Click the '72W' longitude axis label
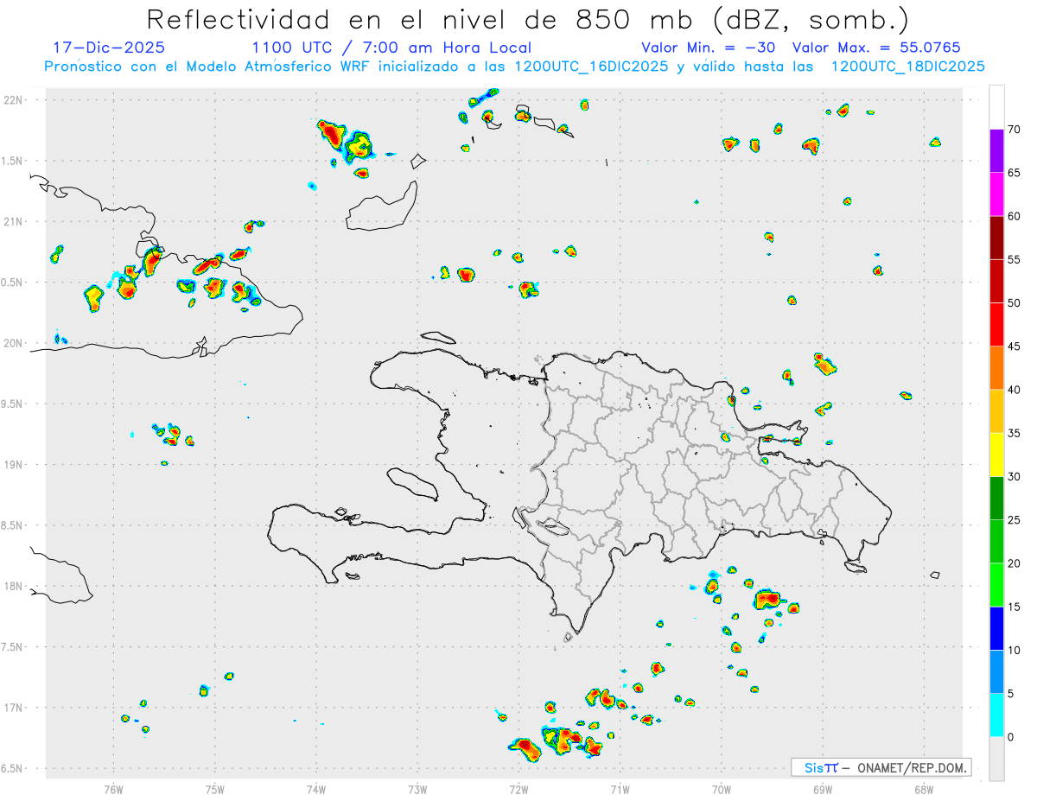The image size is (1037, 801). tap(519, 790)
